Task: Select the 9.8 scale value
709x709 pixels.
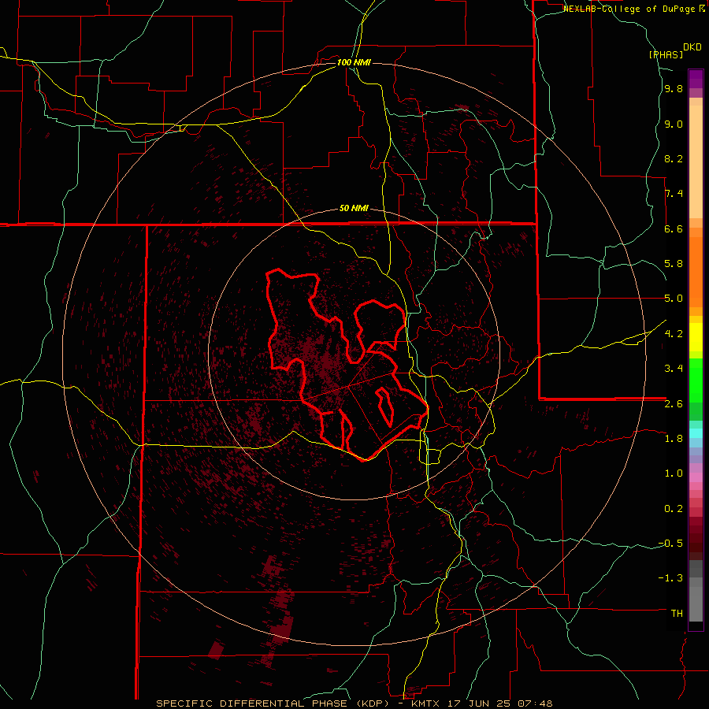Action: tap(674, 89)
